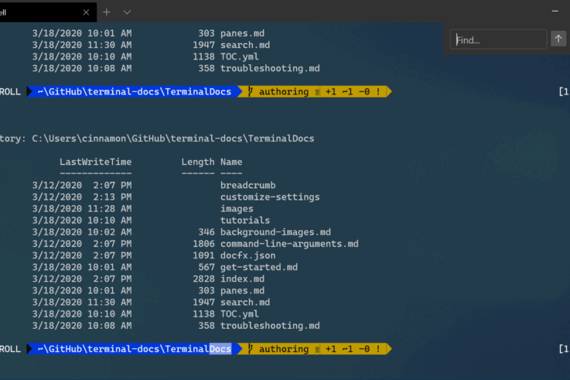Click the length value 2828 for index.md
The image size is (570, 380).
point(203,279)
